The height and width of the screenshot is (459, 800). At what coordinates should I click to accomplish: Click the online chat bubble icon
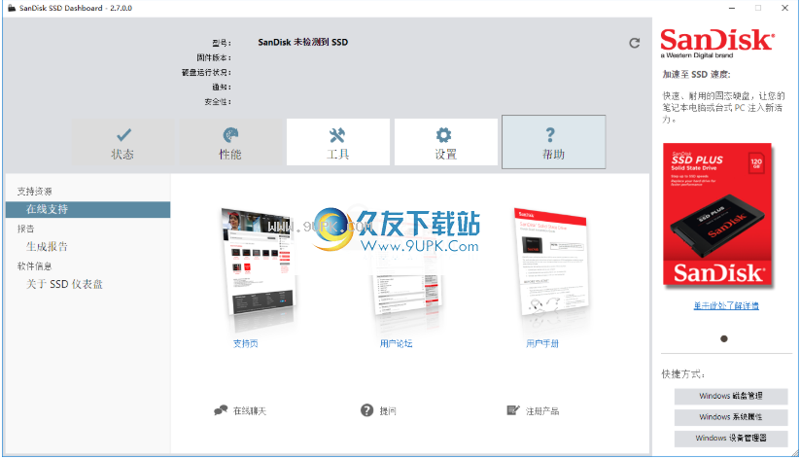[221, 410]
